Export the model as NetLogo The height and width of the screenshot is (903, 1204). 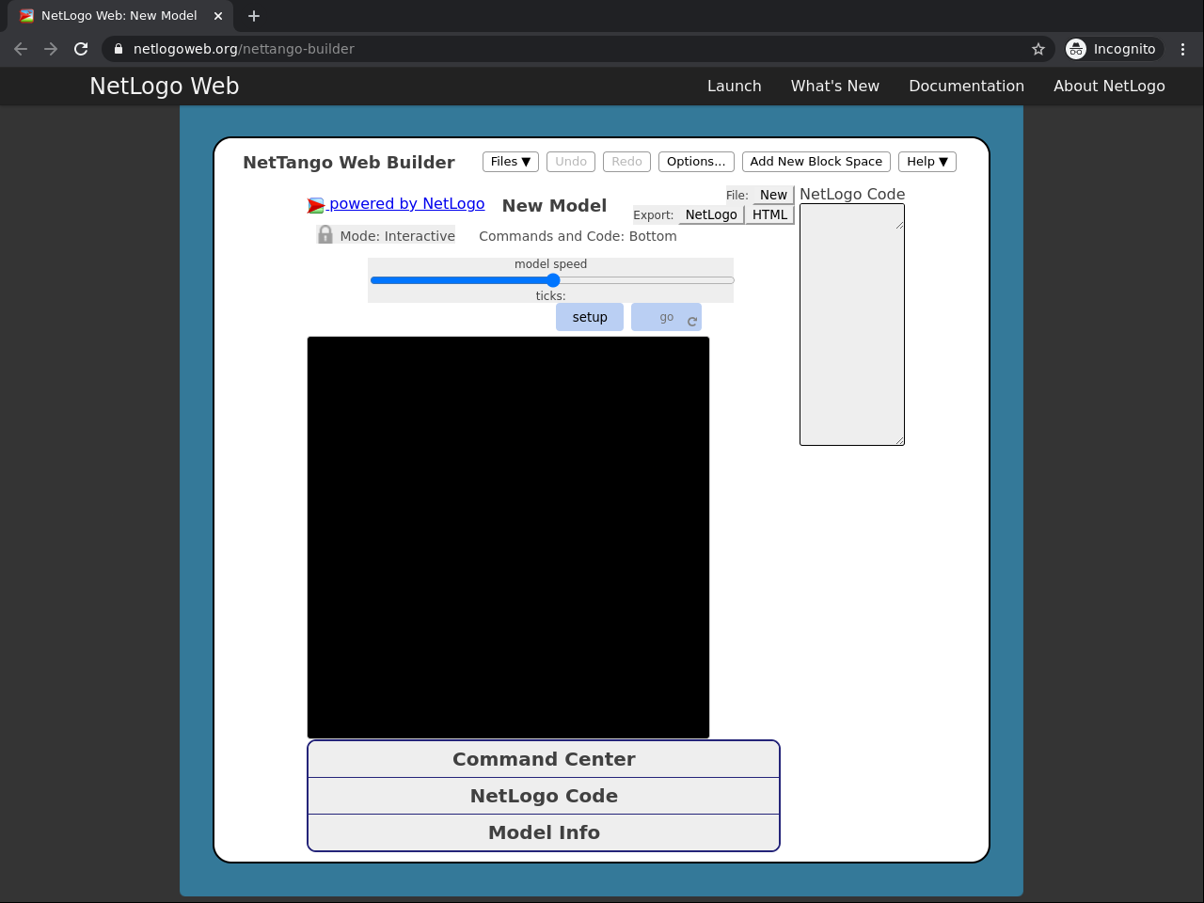(x=711, y=214)
